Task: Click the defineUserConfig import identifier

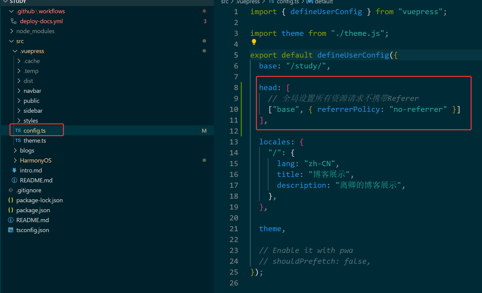Action: 326,12
